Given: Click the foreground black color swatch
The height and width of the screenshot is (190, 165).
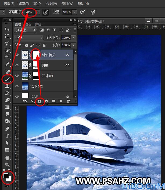Looking at the screenshot, I should [6, 176].
